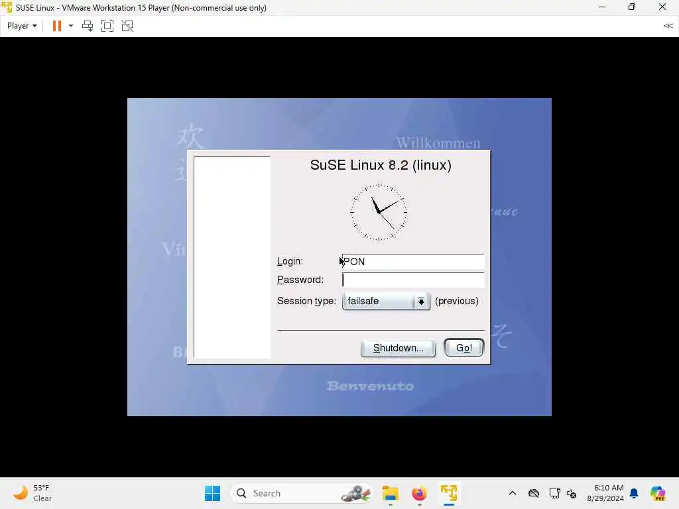
Task: Open File Explorer from taskbar
Action: pos(390,493)
